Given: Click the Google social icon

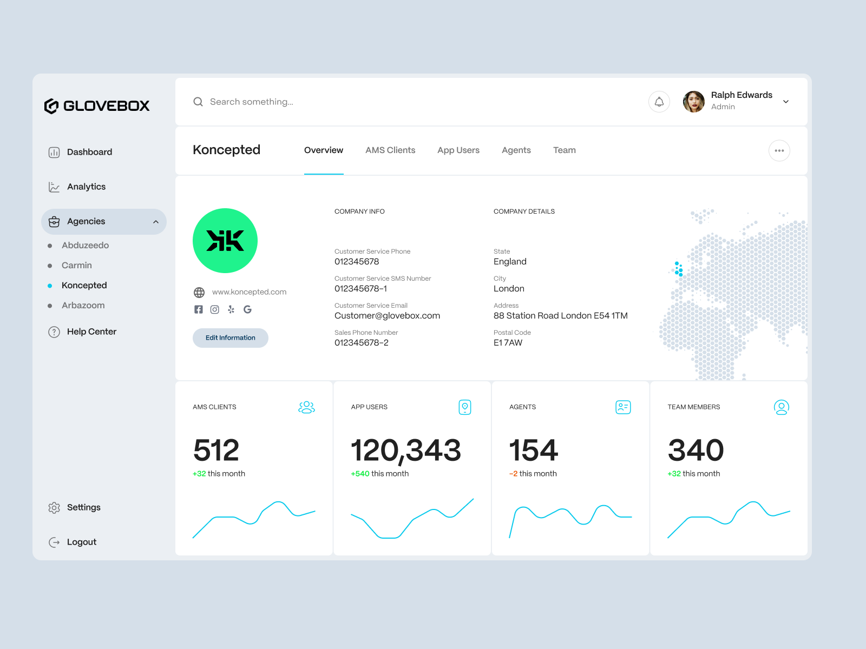Looking at the screenshot, I should point(247,309).
